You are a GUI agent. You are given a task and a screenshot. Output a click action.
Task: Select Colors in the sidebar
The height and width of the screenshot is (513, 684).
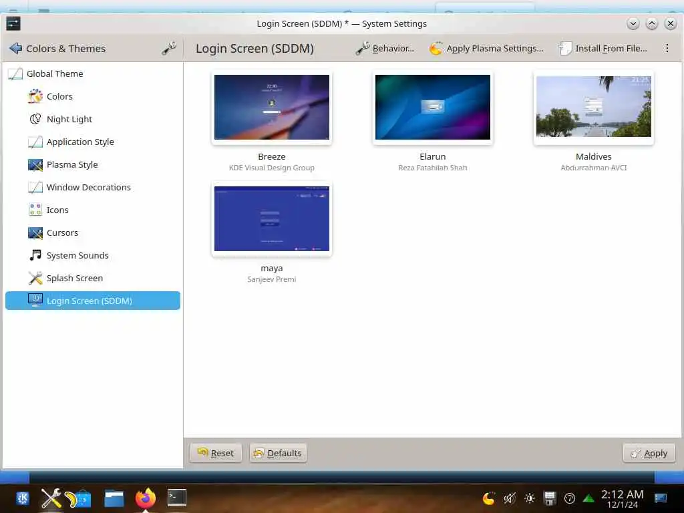point(92,96)
